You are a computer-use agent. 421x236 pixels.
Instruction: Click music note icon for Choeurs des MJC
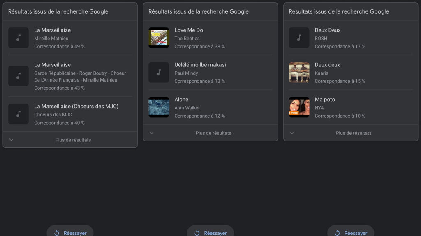[x=18, y=114]
